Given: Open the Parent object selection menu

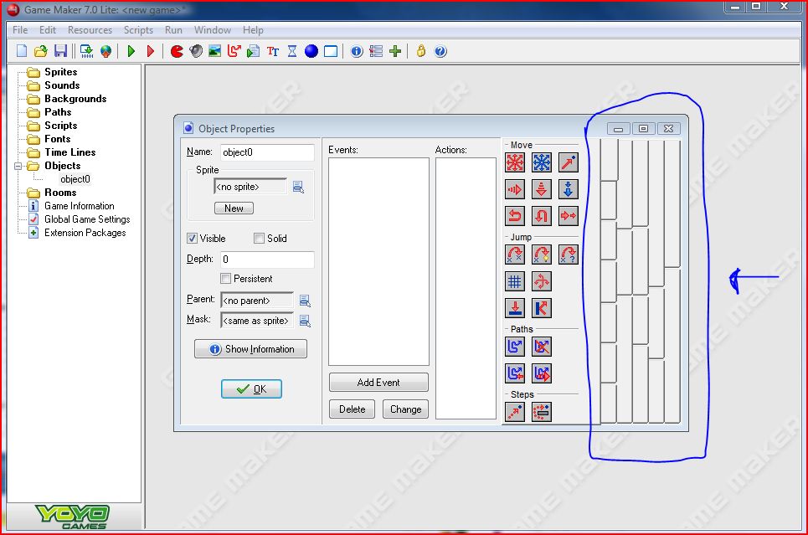Looking at the screenshot, I should pyautogui.click(x=305, y=301).
